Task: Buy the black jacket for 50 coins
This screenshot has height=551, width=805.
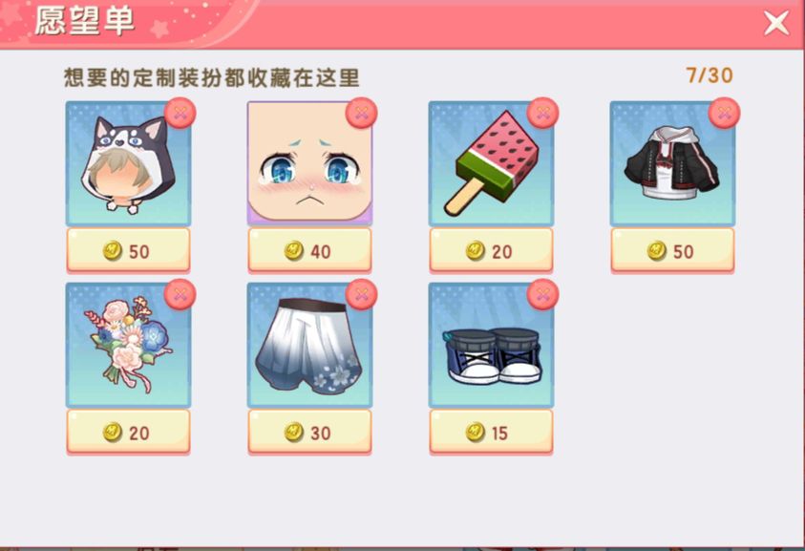Action: 672,250
